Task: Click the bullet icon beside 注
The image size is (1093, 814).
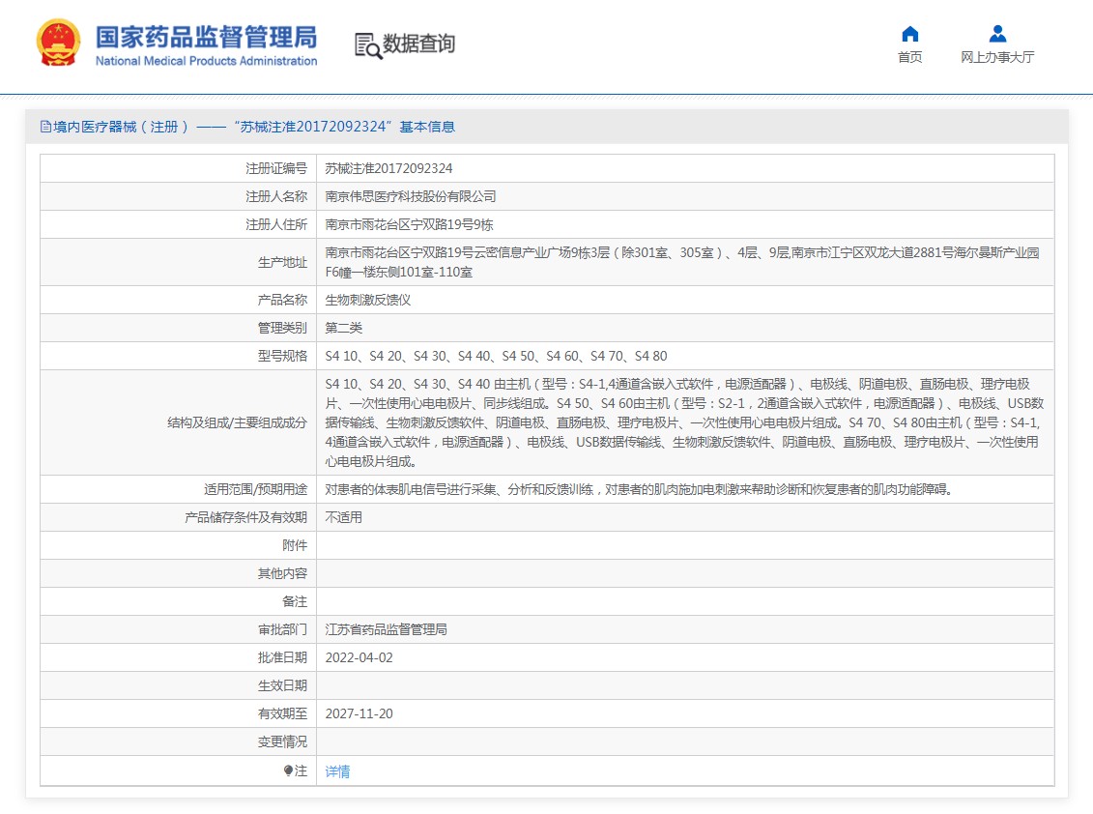Action: (x=287, y=771)
